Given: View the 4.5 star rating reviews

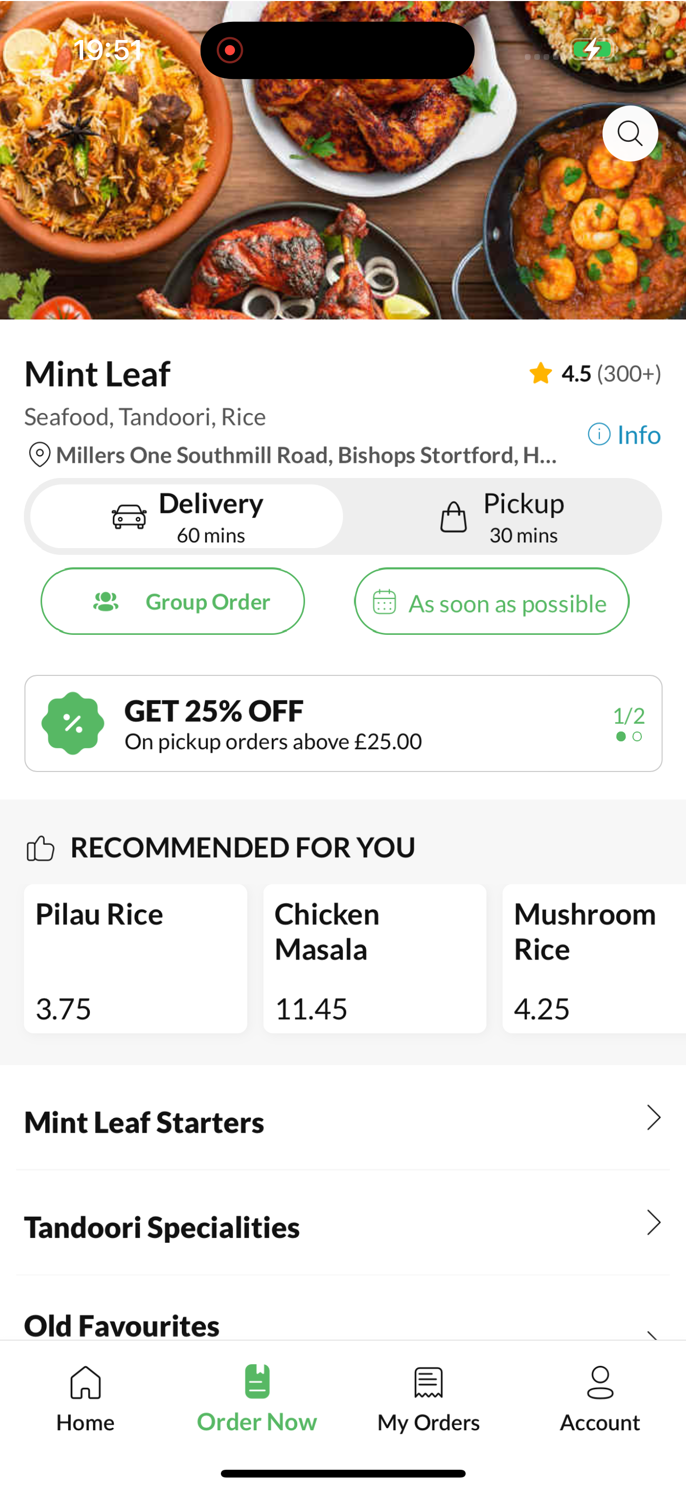Looking at the screenshot, I should (595, 374).
